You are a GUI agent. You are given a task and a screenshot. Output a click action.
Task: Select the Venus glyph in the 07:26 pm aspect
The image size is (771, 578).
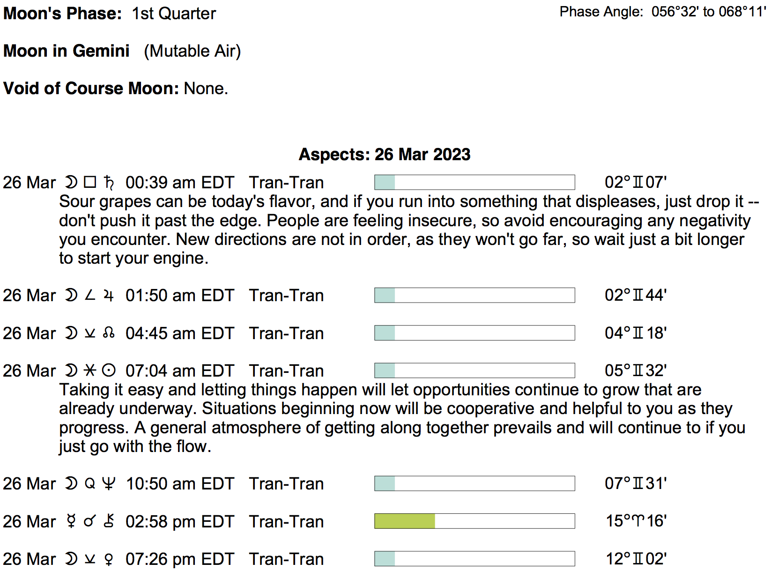click(109, 559)
